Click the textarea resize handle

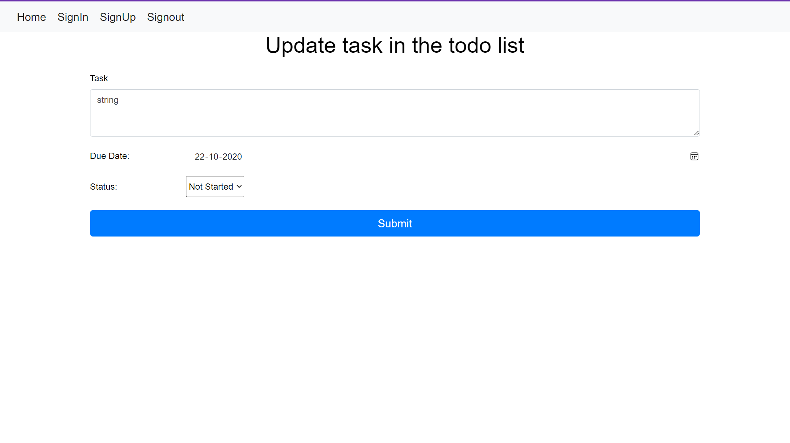click(697, 133)
